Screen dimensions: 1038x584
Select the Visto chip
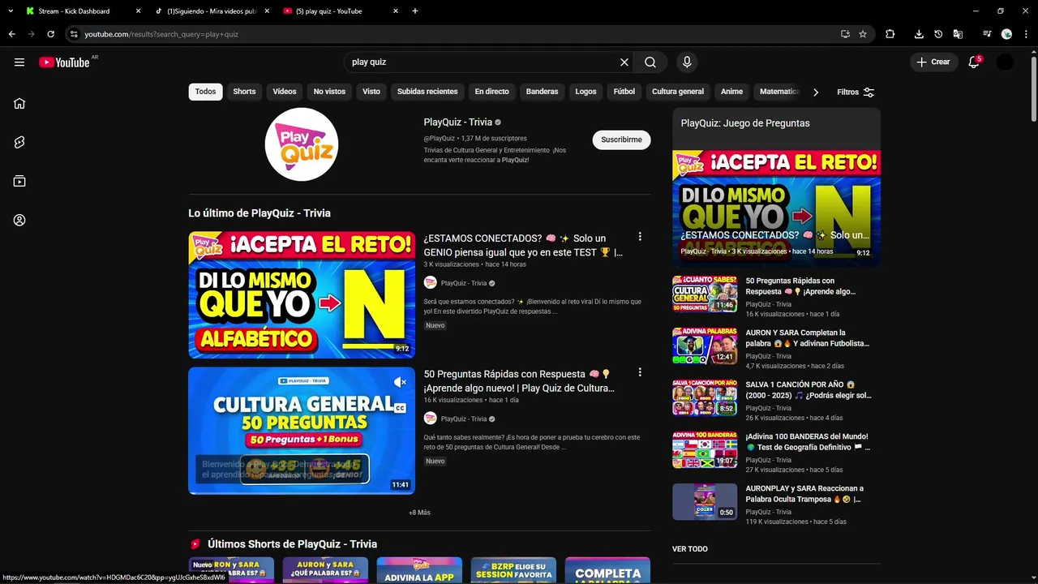pos(371,92)
